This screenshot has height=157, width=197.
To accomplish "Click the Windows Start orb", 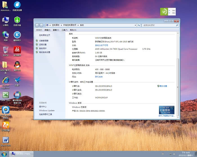I will point(4,154).
